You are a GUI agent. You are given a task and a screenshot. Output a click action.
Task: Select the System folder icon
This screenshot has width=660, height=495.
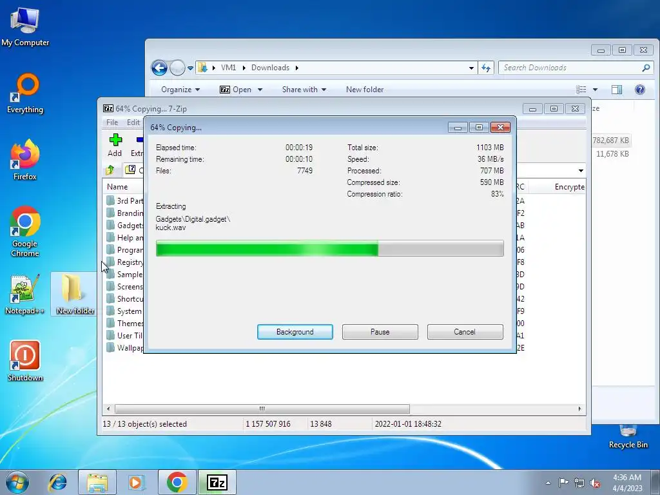(x=110, y=311)
